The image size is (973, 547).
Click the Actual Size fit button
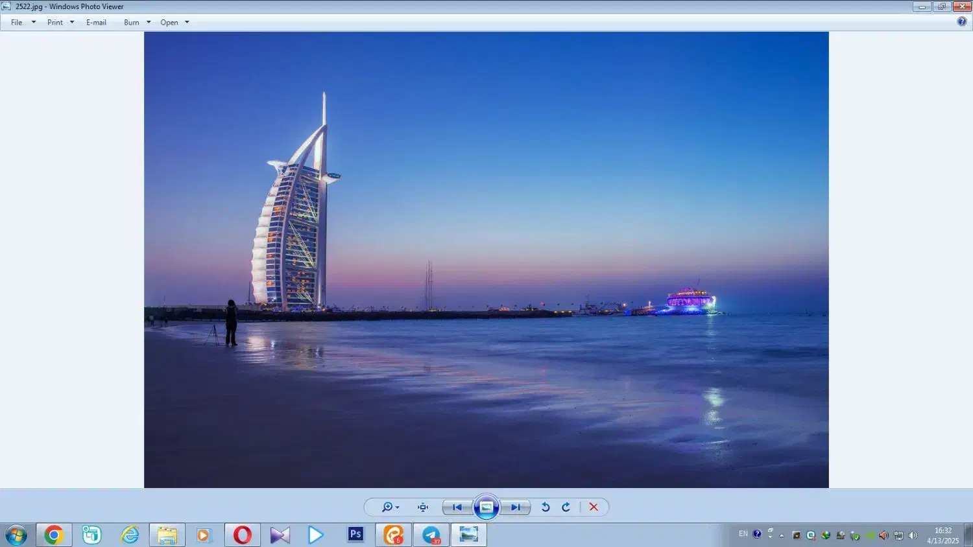[x=423, y=507]
